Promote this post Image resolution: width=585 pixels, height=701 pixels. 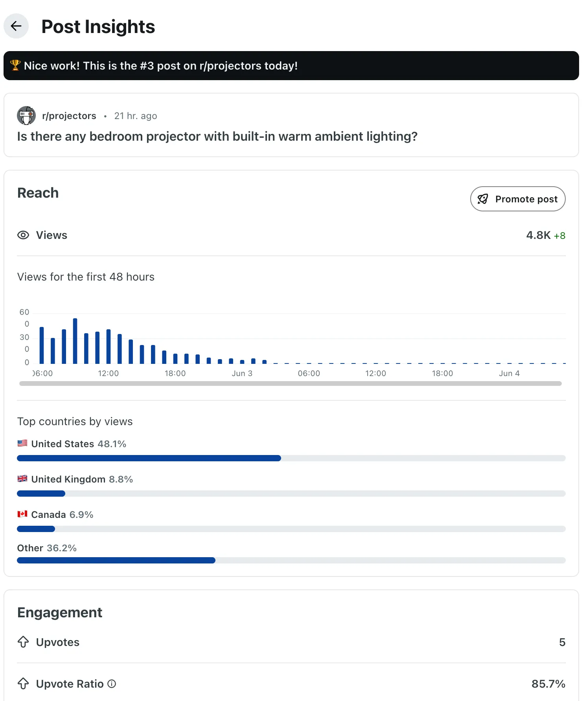coord(518,199)
